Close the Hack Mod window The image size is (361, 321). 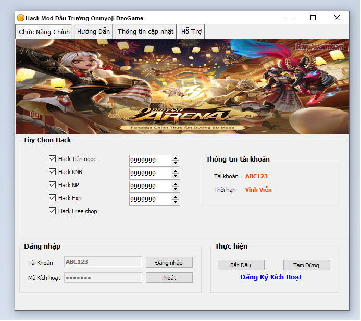click(337, 18)
